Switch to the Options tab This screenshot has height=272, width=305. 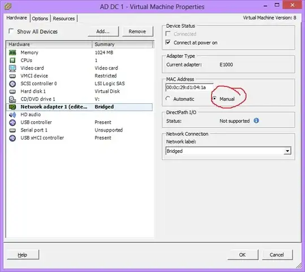(40, 19)
